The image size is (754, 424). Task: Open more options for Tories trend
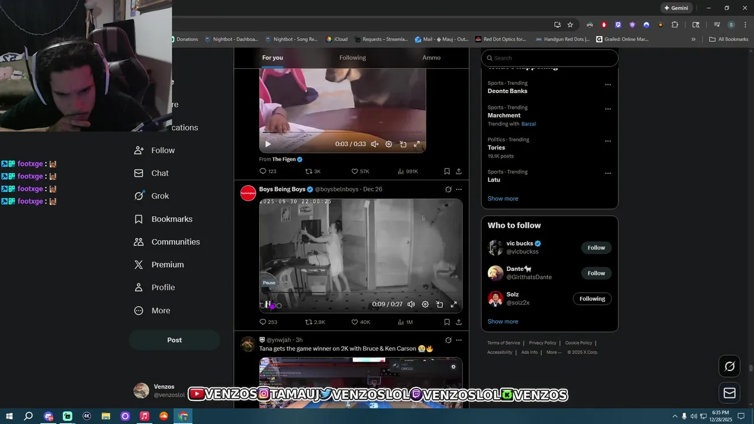tap(608, 141)
